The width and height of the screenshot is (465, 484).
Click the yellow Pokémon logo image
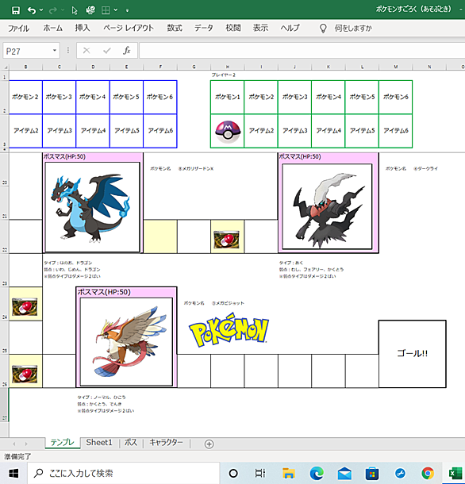pyautogui.click(x=229, y=329)
